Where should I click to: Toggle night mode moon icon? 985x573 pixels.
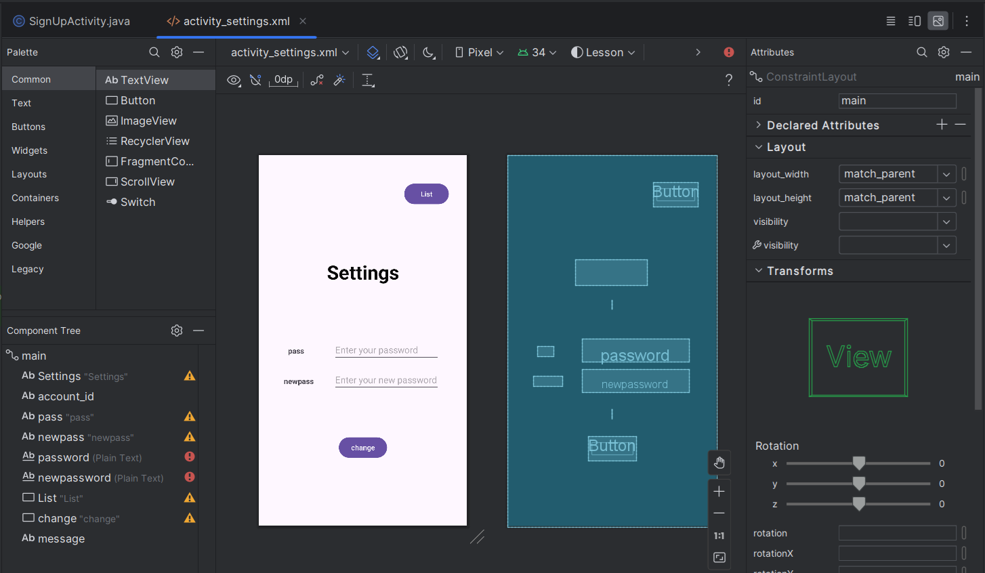pos(429,52)
